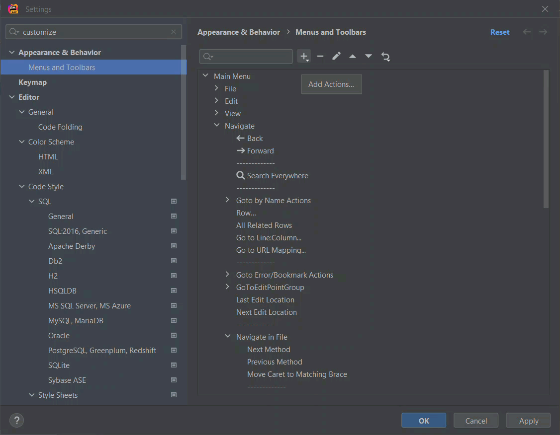560x435 pixels.
Task: Select the Forward action row
Action: coord(255,151)
